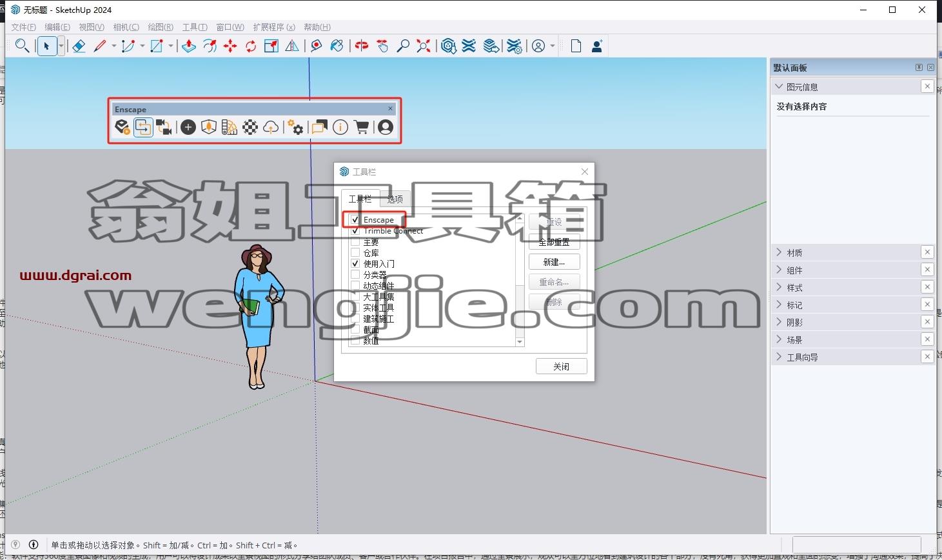Start Enscape from the Enscape toolbar
The image size is (942, 560).
coord(123,127)
